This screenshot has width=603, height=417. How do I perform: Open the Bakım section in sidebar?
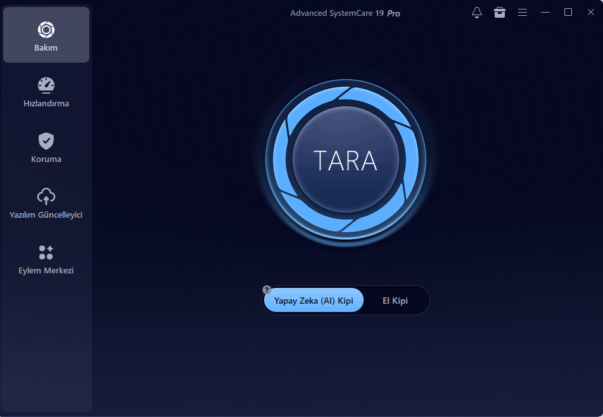pyautogui.click(x=46, y=35)
